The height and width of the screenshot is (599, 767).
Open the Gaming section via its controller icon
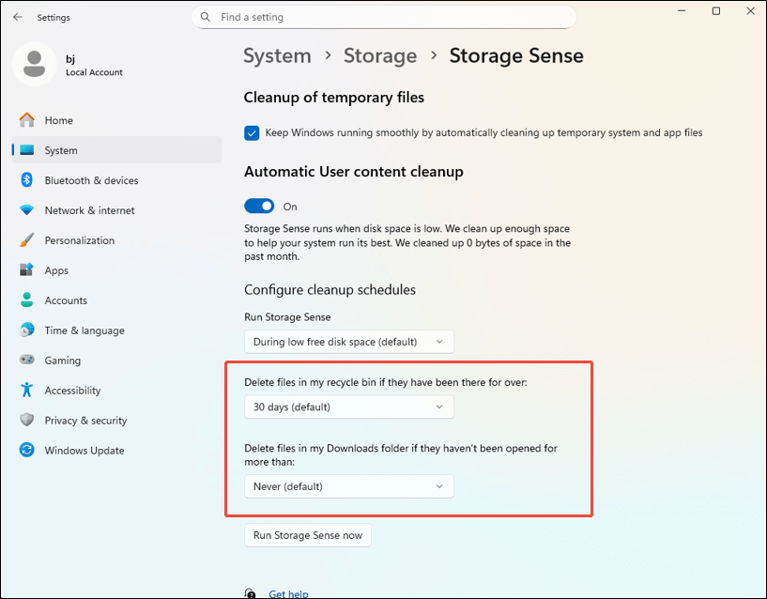tap(27, 360)
